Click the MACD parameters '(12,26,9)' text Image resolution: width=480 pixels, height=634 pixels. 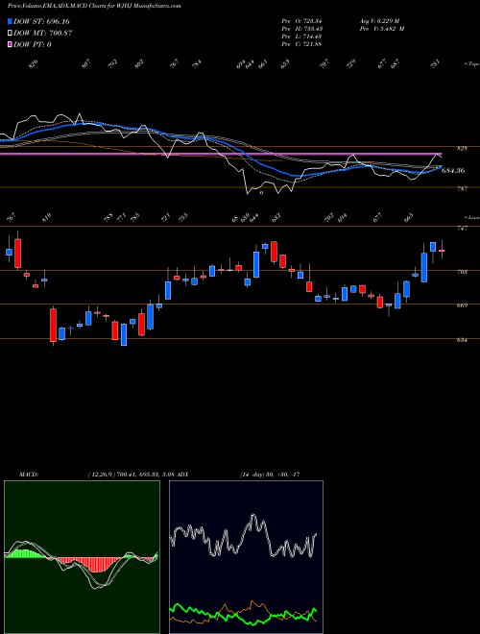pyautogui.click(x=101, y=475)
